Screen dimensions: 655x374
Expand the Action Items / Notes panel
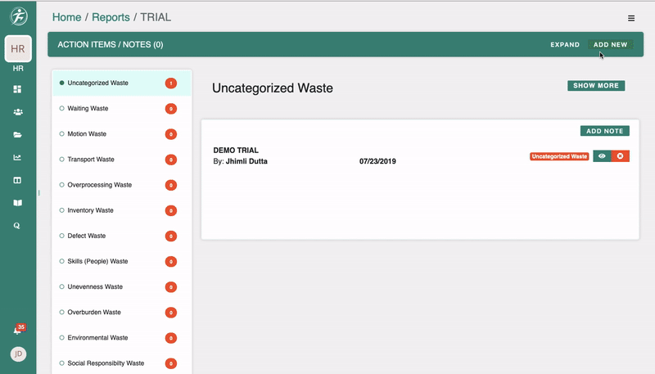click(x=565, y=45)
